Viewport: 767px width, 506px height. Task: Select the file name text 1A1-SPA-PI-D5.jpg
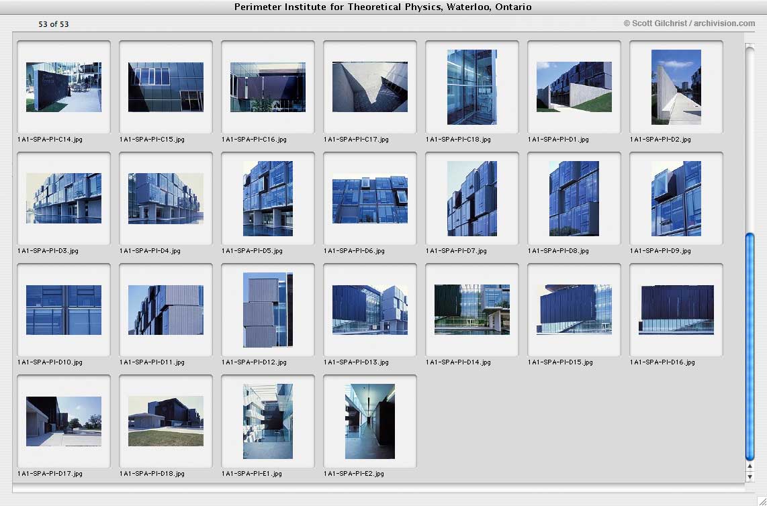[253, 251]
